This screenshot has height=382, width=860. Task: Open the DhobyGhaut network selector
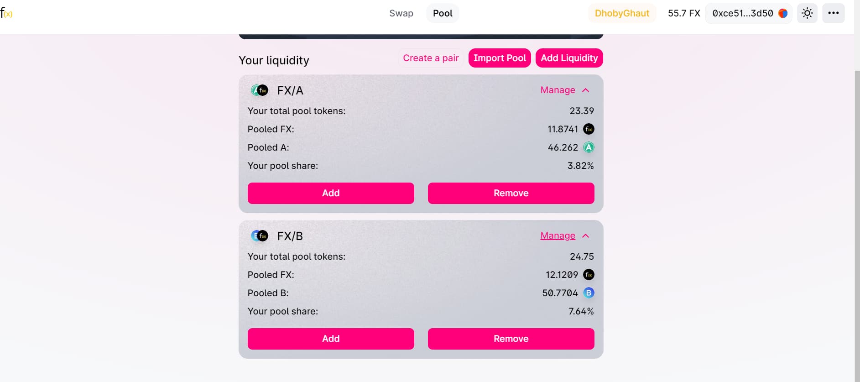(x=622, y=13)
